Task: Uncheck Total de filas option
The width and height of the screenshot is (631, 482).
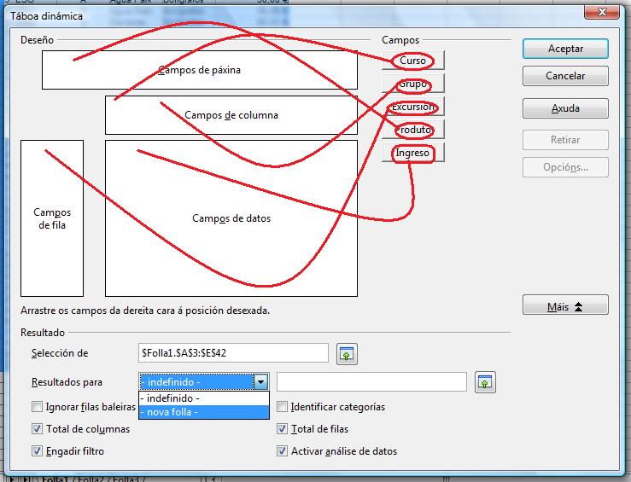Action: pyautogui.click(x=283, y=429)
